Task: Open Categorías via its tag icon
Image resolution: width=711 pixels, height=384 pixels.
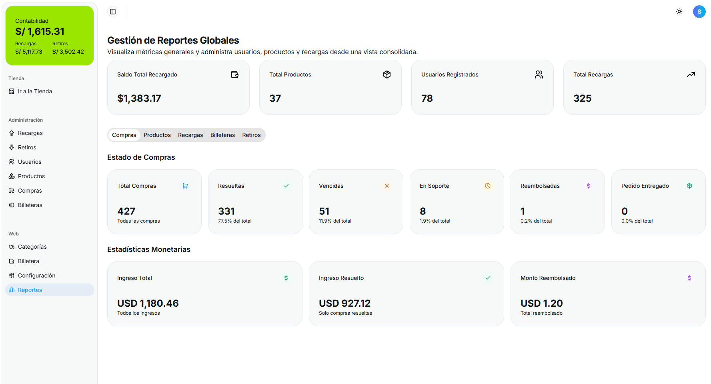Action: pos(12,247)
